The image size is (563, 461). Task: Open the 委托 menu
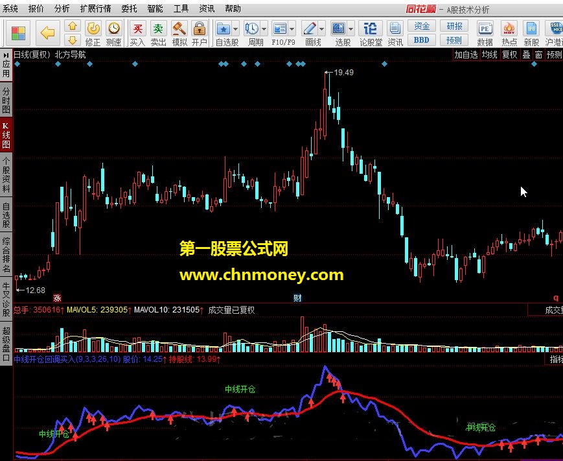tap(130, 8)
